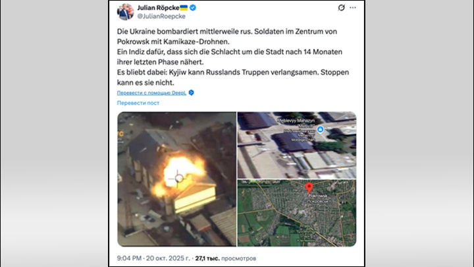Click the blue shop marker on satellite image
The height and width of the screenshot is (267, 474).
click(320, 130)
